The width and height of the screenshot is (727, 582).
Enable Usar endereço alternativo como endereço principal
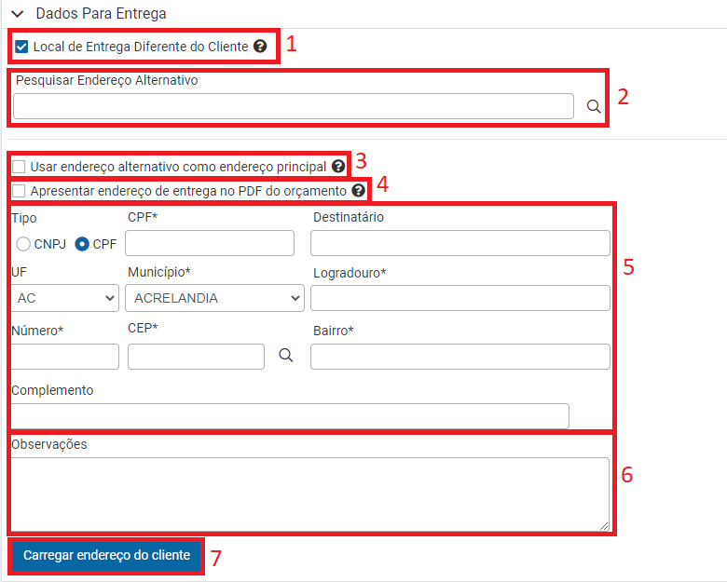click(19, 167)
